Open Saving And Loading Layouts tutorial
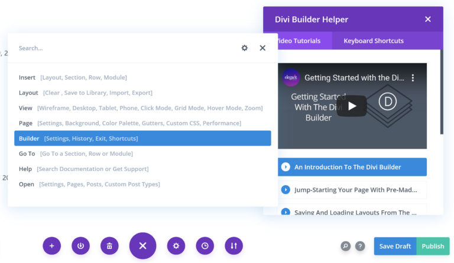 tap(352, 209)
